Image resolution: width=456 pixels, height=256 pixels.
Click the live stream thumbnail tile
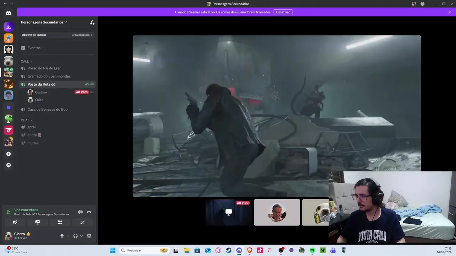point(229,212)
